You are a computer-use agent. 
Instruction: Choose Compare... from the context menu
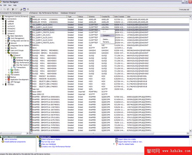pos(107,35)
